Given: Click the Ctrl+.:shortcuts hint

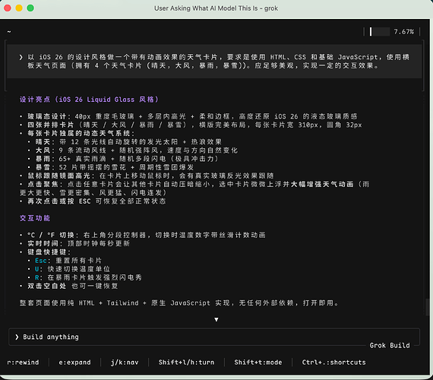Looking at the screenshot, I should tap(333, 363).
